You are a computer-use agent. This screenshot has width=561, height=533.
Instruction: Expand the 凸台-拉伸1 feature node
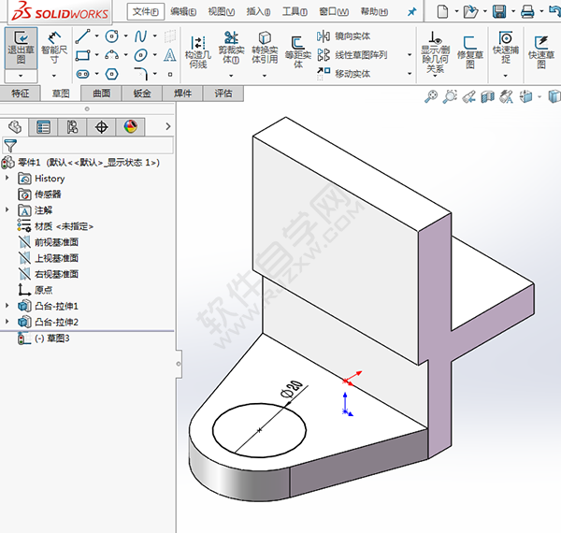click(9, 306)
